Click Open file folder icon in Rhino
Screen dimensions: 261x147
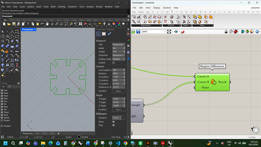pos(9,24)
